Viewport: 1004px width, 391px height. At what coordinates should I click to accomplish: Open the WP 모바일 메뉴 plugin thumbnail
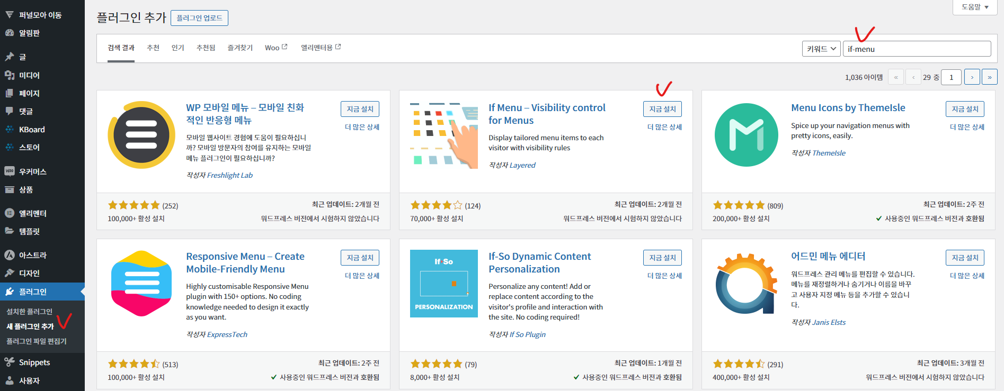pos(141,135)
